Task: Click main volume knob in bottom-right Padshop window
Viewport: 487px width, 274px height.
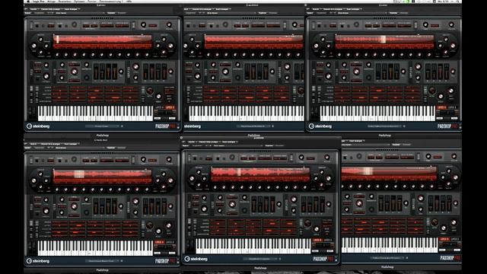Action: [x=454, y=156]
